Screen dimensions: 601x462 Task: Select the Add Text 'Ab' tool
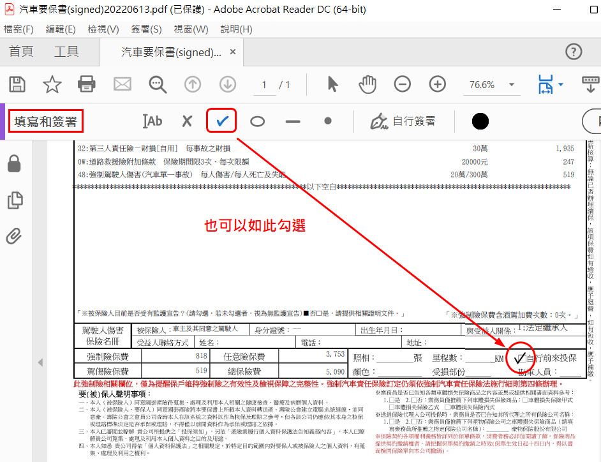152,121
